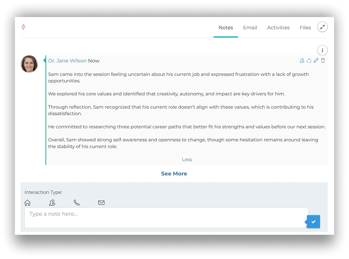
Task: Click the expand panel arrows icon
Action: click(x=322, y=26)
